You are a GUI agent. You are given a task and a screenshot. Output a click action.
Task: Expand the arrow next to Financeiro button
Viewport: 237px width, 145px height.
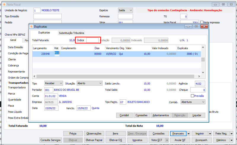click(x=188, y=134)
